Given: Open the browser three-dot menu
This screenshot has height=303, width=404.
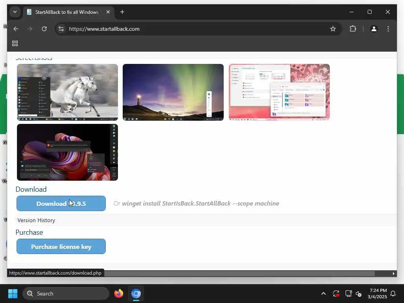Looking at the screenshot, I should tap(388, 29).
